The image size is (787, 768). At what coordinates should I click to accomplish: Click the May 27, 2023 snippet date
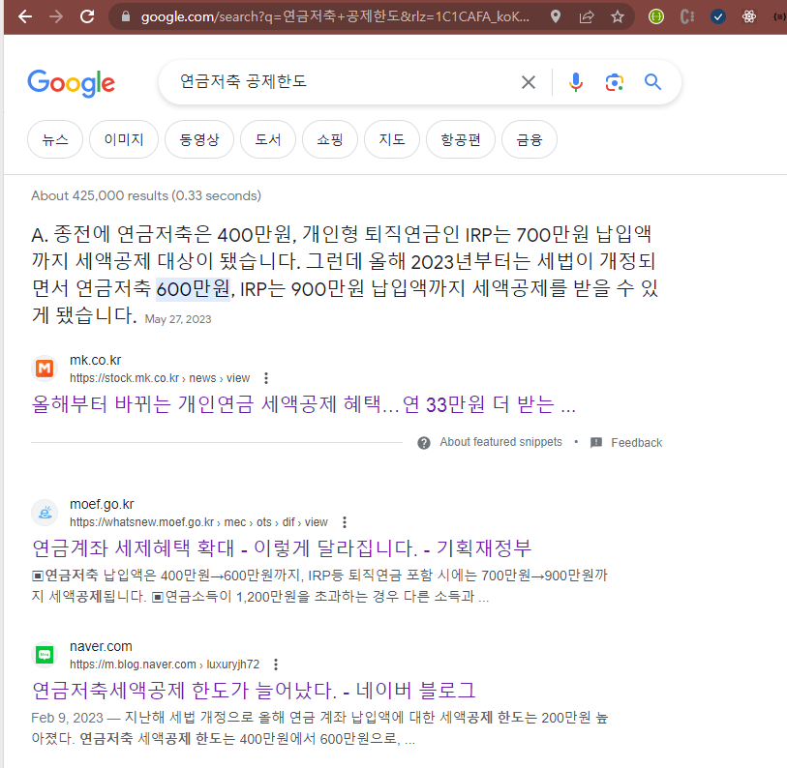coord(178,319)
